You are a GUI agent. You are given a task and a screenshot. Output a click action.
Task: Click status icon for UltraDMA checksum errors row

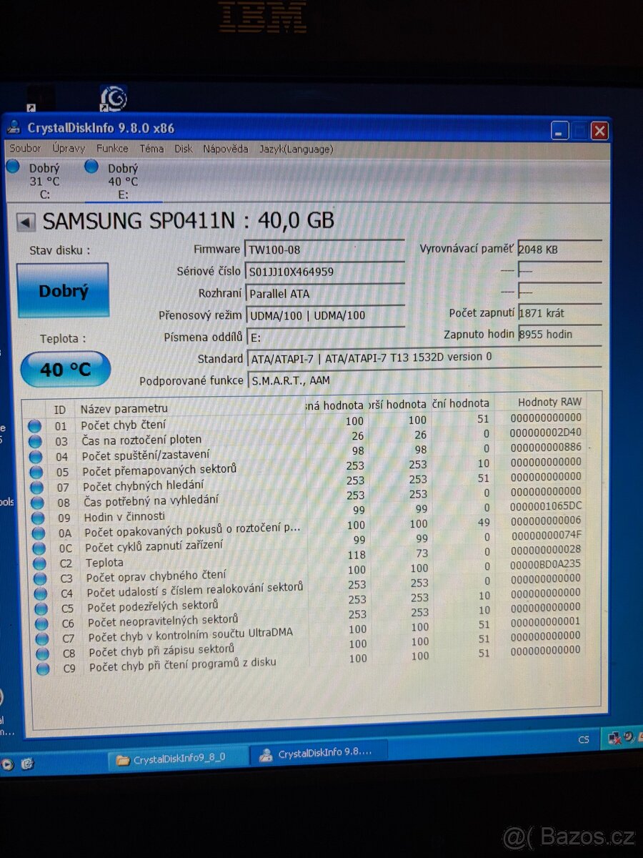[x=42, y=638]
